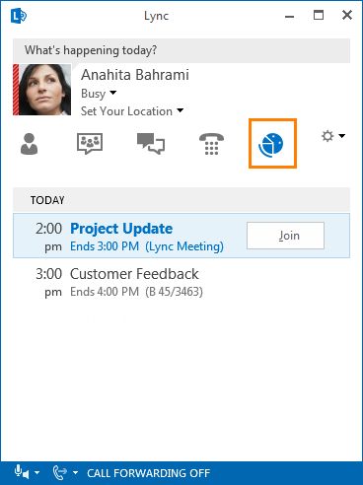
Task: Open the Conversations history icon
Action: (151, 144)
